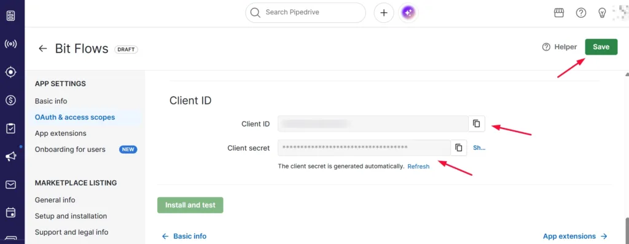Click the MARKETPLACE LISTING section heading
Image resolution: width=629 pixels, height=244 pixels.
click(x=76, y=183)
